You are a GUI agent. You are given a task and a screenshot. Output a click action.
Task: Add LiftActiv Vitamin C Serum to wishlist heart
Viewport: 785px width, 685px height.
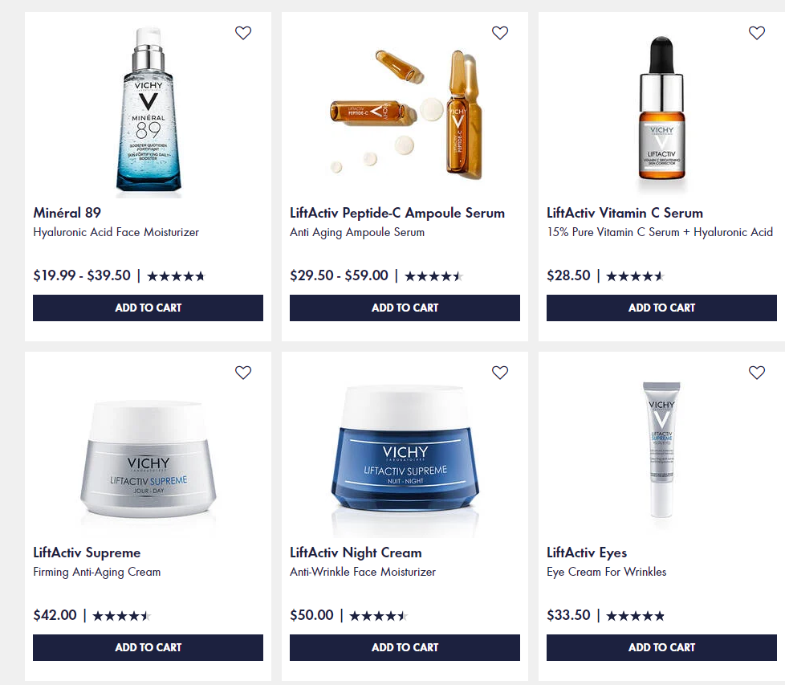coord(757,33)
